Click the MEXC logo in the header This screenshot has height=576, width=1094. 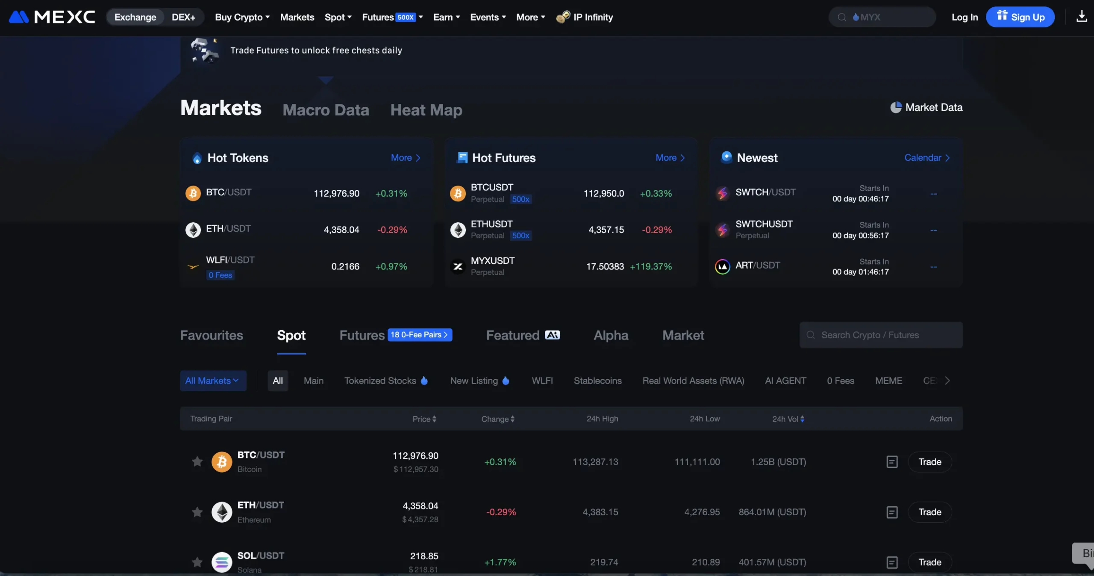52,17
